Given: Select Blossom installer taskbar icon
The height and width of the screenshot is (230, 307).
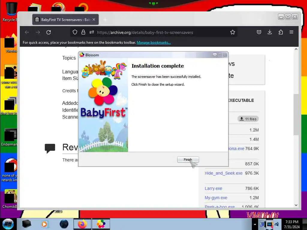Looking at the screenshot, I should tap(101, 224).
